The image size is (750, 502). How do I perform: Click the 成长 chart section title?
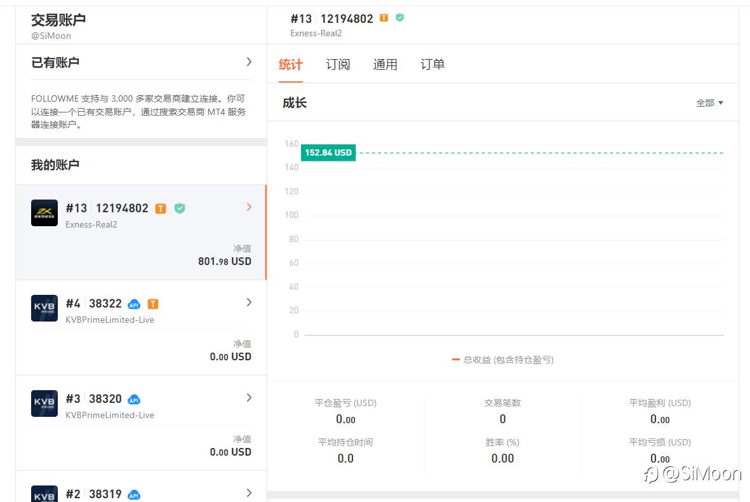[295, 103]
